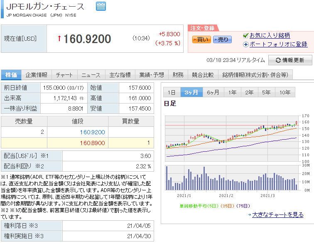Click the 出来高 value 1,172,143

click(65, 98)
